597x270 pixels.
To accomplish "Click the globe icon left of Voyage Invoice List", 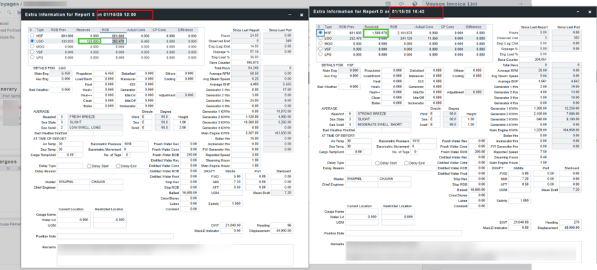I will click(414, 4).
